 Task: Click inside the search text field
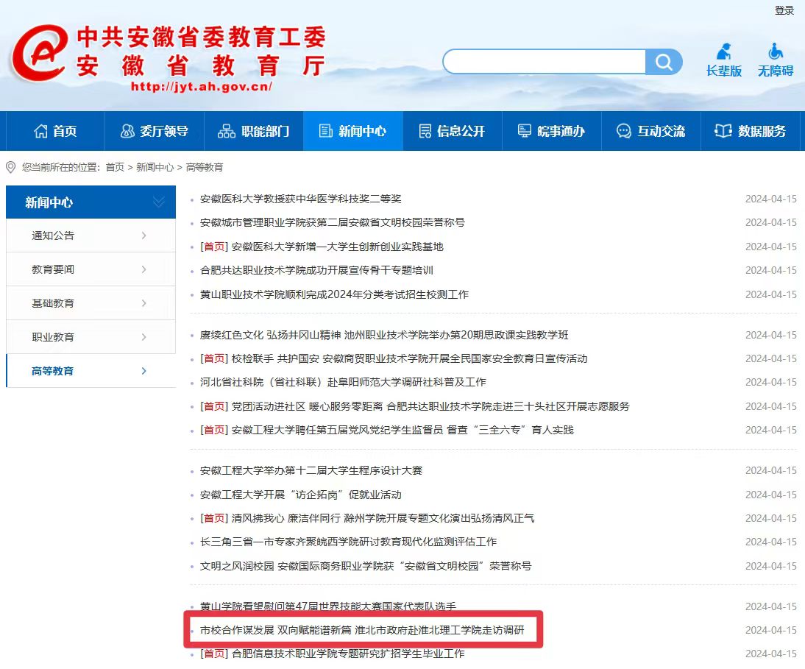pyautogui.click(x=545, y=62)
